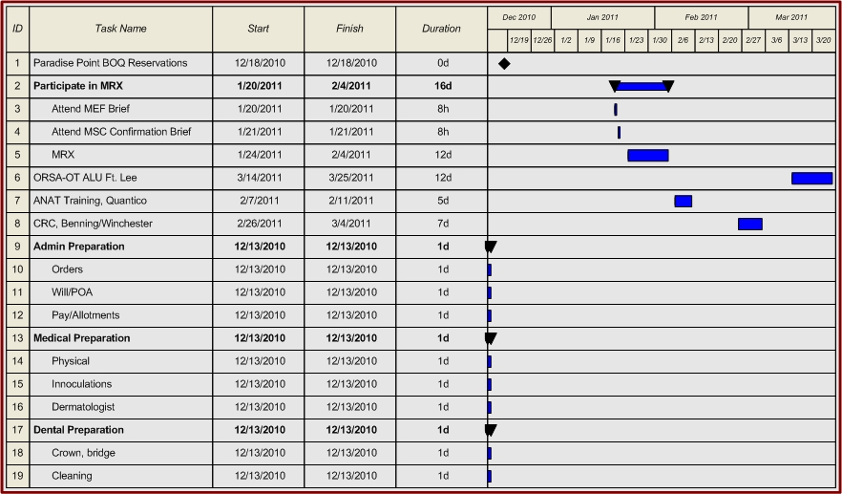Select the Start column header
842x494 pixels.
point(258,29)
